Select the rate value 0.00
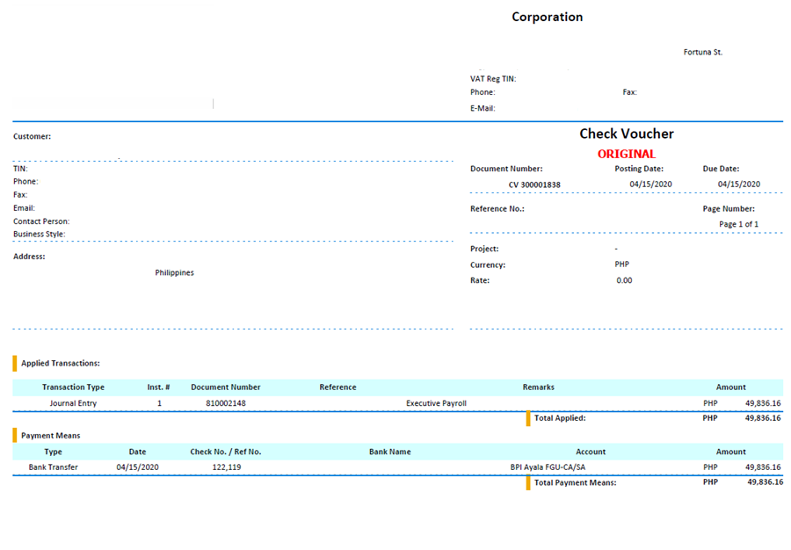791x550 pixels. pyautogui.click(x=624, y=280)
